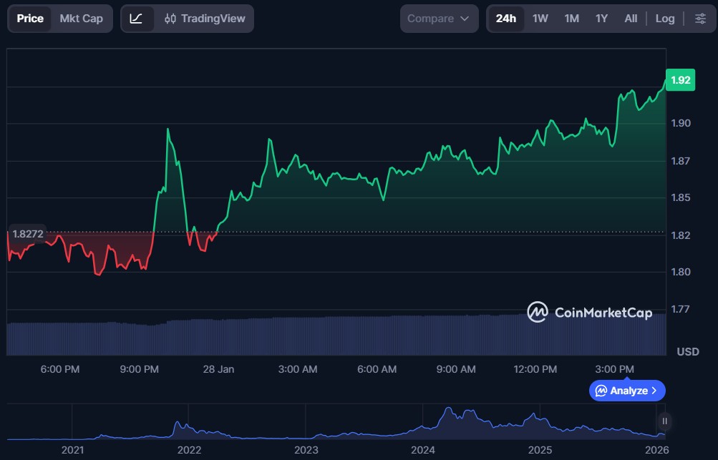Switch to the Price tab
Viewport: 718px width, 460px height.
click(30, 19)
